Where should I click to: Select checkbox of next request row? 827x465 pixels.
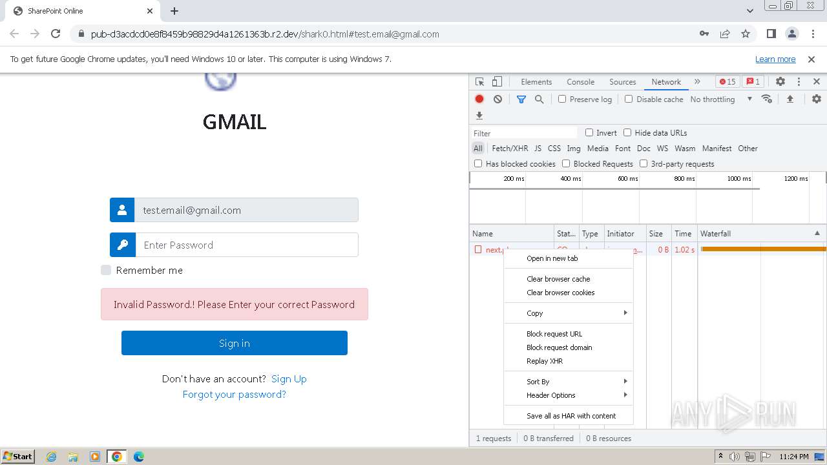pos(478,249)
